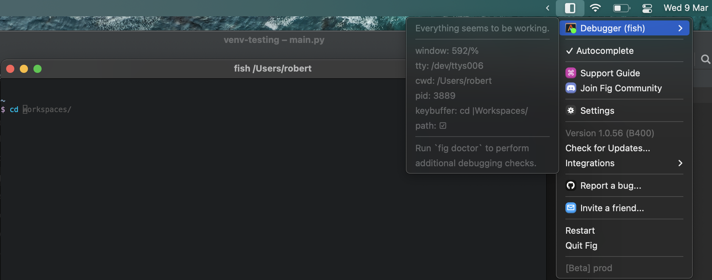Click the gear icon beside Settings
Image resolution: width=712 pixels, height=280 pixels.
pyautogui.click(x=570, y=110)
